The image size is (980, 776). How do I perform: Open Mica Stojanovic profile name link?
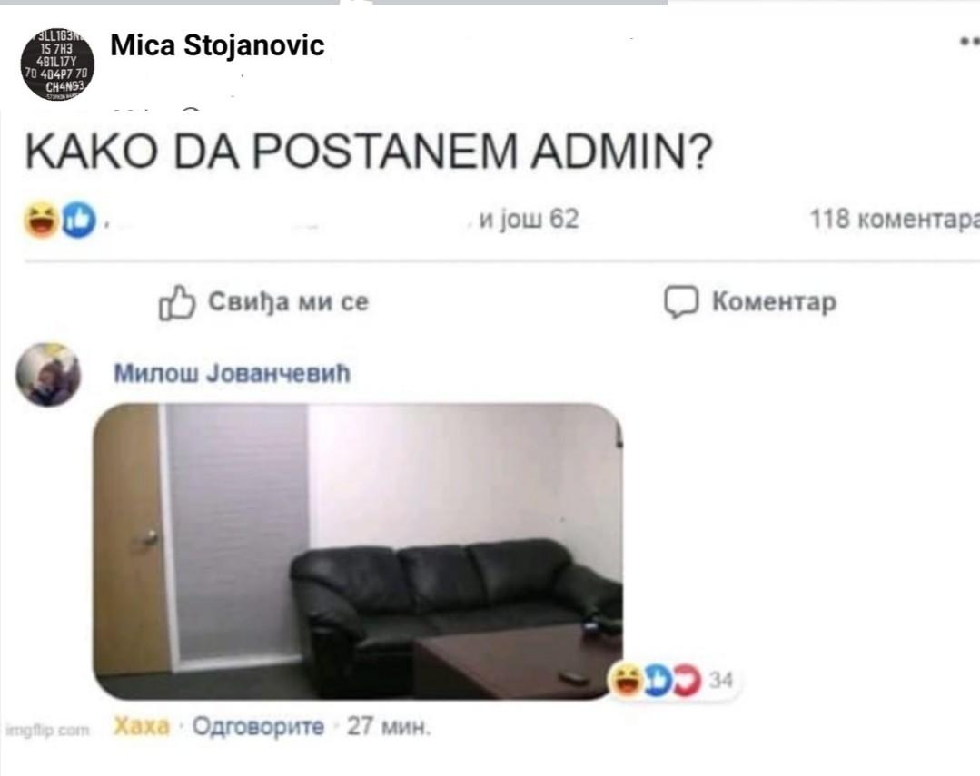217,45
